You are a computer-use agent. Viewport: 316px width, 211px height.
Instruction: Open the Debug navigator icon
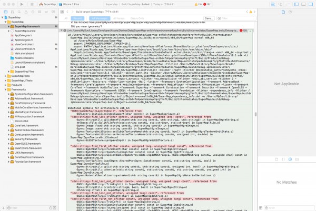pyautogui.click(x=39, y=12)
